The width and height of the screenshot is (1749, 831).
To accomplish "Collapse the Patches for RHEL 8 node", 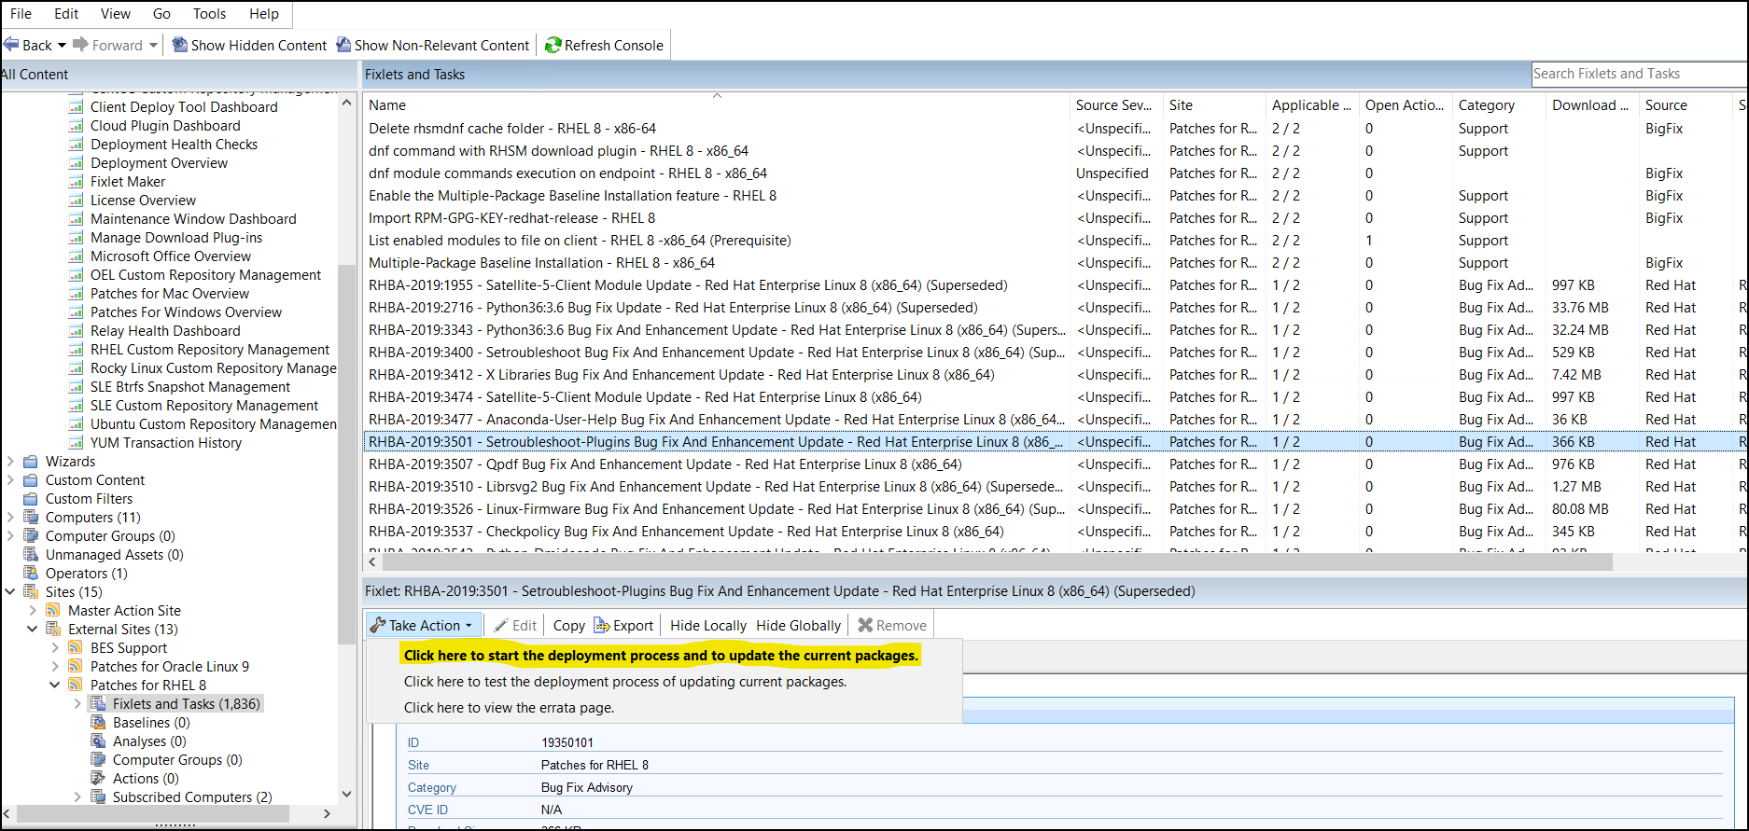I will click(54, 686).
